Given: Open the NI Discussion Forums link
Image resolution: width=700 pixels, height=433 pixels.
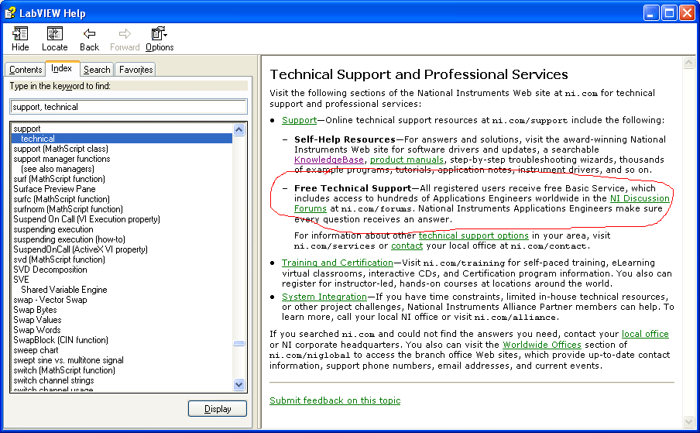Looking at the screenshot, I should 640,198.
